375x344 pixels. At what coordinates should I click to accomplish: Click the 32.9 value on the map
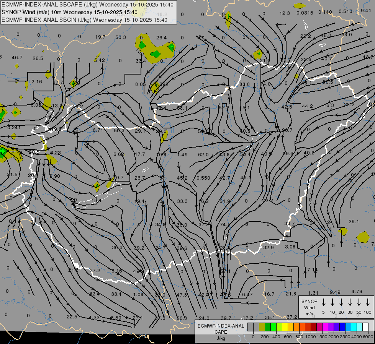[269, 248]
